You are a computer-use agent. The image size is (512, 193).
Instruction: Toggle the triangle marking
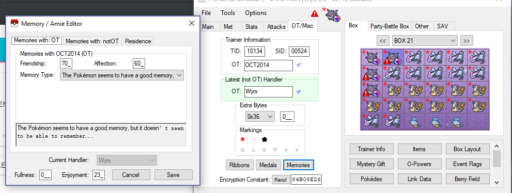pyautogui.click(x=253, y=150)
